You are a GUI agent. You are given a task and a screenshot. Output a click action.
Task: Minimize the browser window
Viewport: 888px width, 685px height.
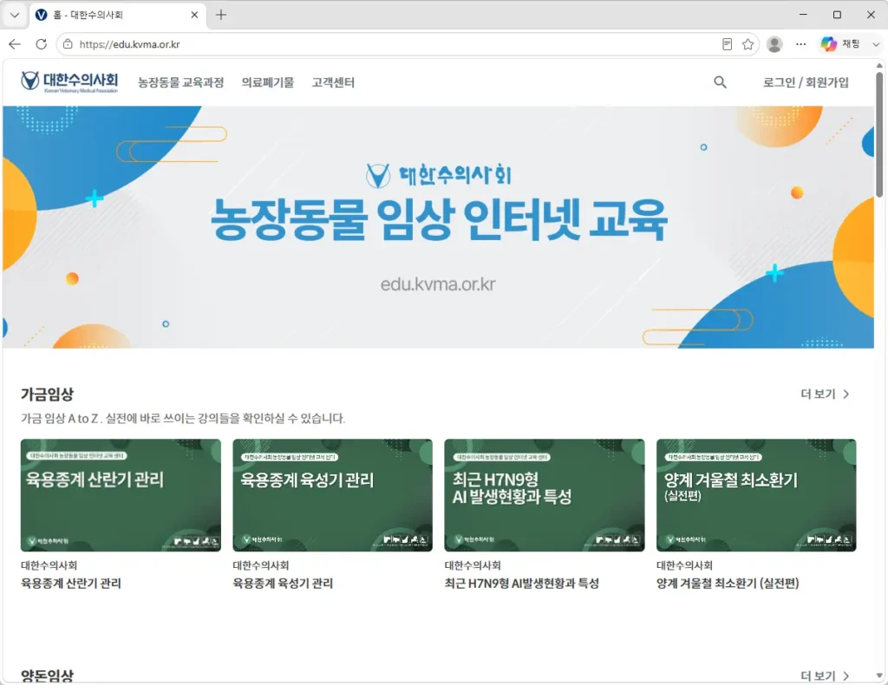point(803,15)
